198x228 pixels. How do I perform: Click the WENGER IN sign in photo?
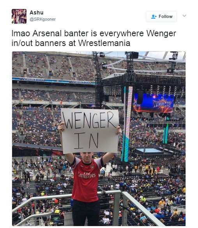90,131
